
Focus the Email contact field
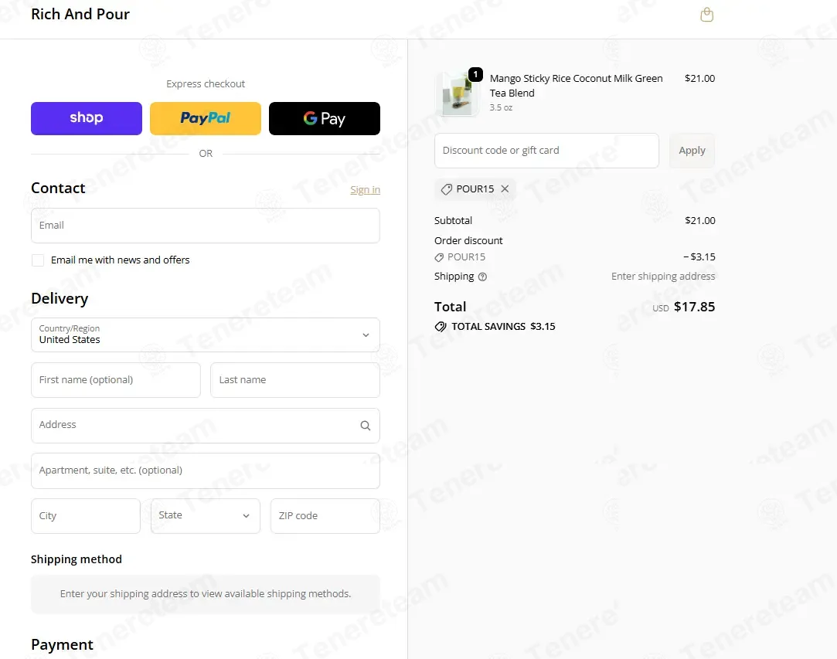point(206,226)
